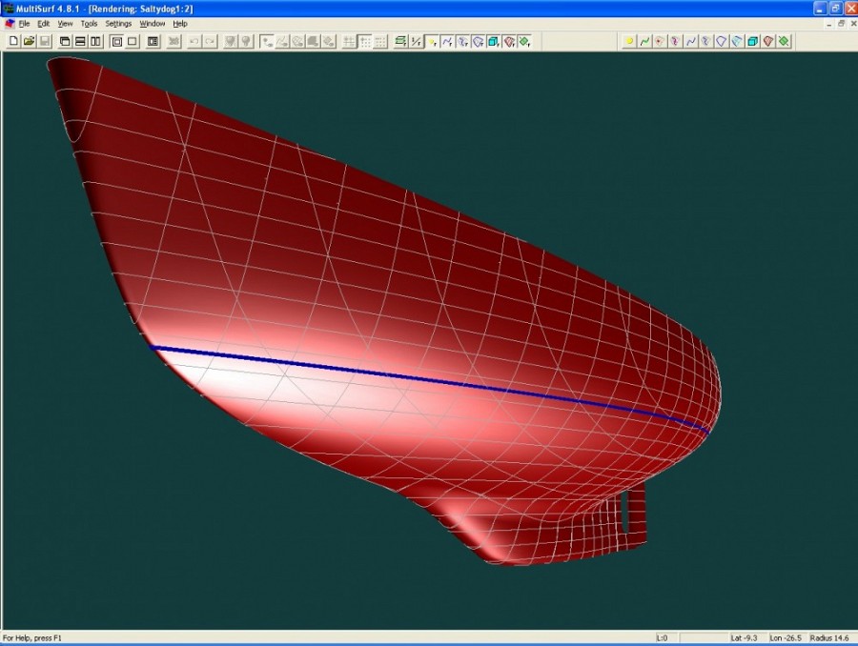Image resolution: width=858 pixels, height=646 pixels.
Task: Toggle the grid display button
Action: coord(380,41)
